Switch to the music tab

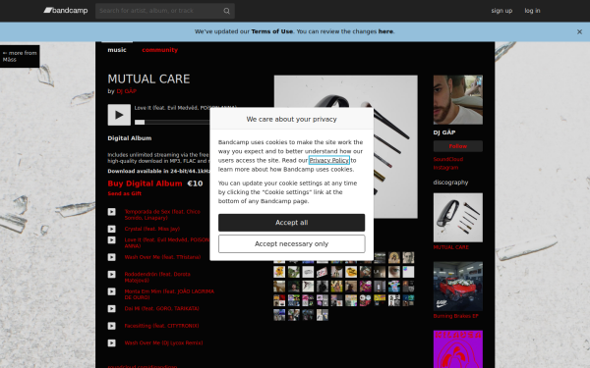[x=117, y=50]
